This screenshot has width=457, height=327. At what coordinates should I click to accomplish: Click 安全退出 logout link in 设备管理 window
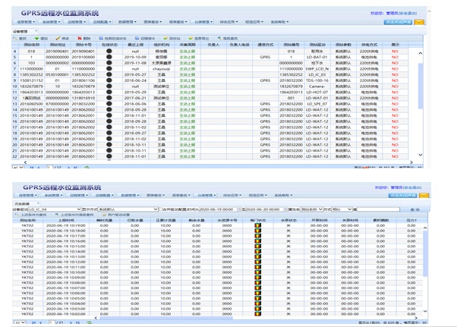tap(408, 14)
